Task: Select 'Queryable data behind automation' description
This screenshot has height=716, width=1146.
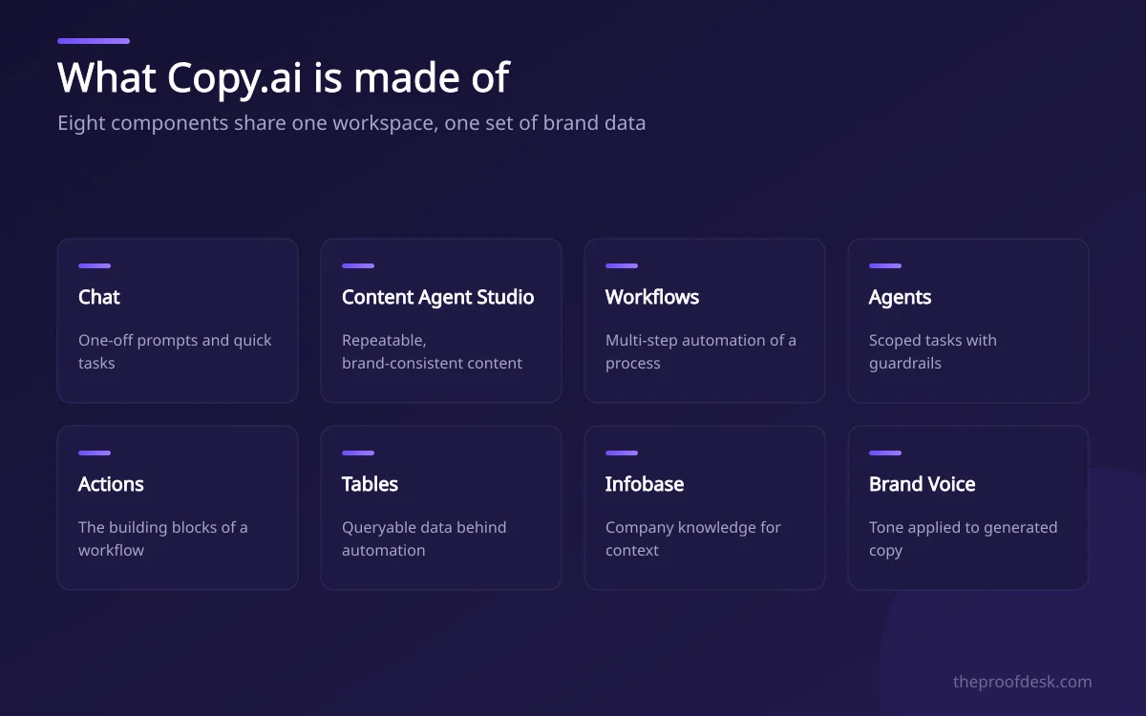Action: [x=424, y=538]
